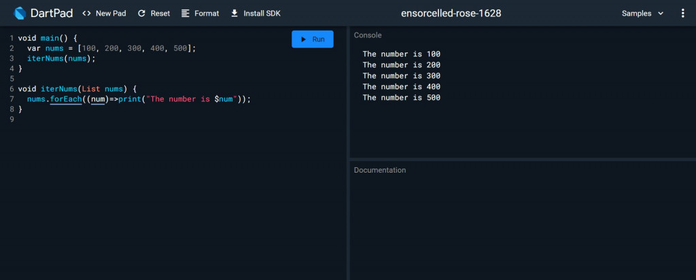Click the Reset button label

pos(160,14)
